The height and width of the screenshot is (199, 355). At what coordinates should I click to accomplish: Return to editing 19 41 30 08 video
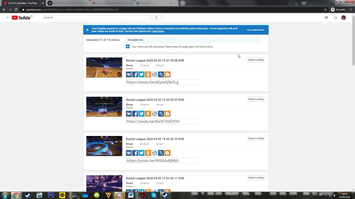[256, 60]
